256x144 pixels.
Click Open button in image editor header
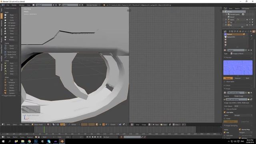click(x=164, y=124)
